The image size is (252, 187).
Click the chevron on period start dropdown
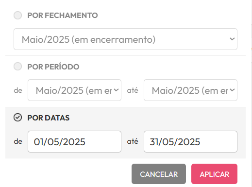point(116,90)
